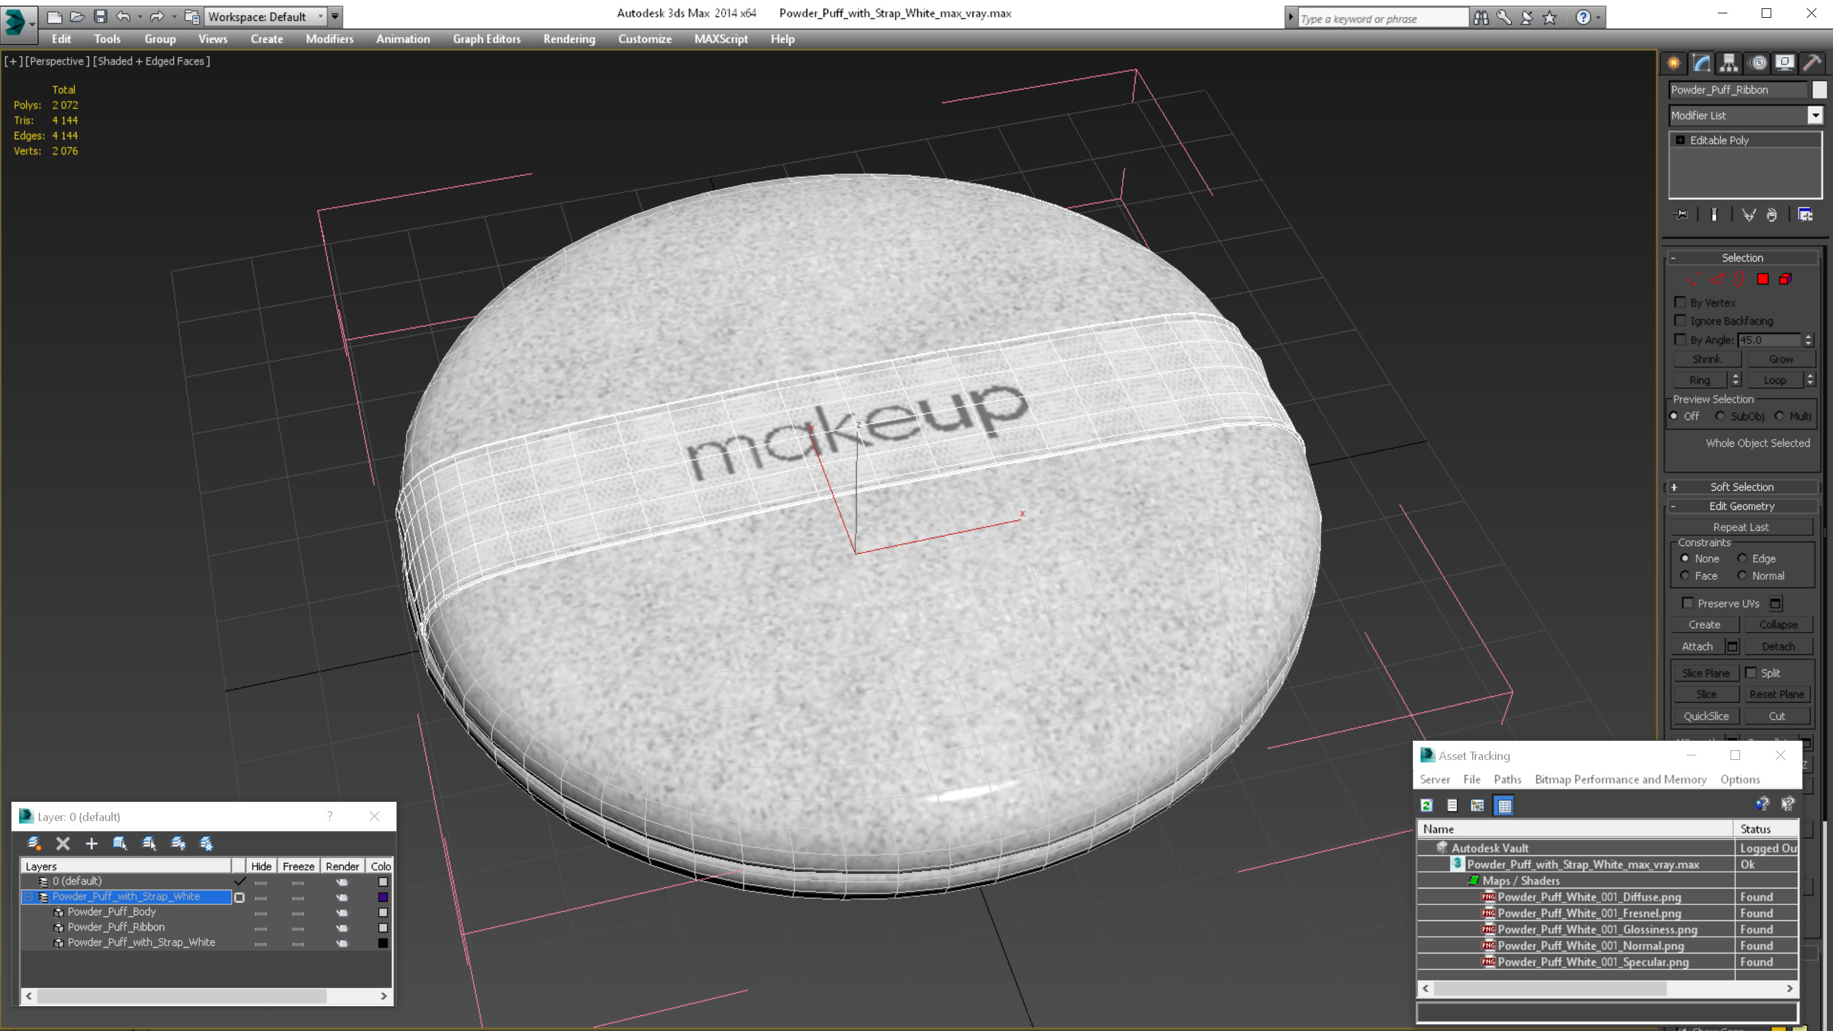This screenshot has width=1833, height=1031.
Task: Open the Modifier List dropdown
Action: tap(1815, 115)
